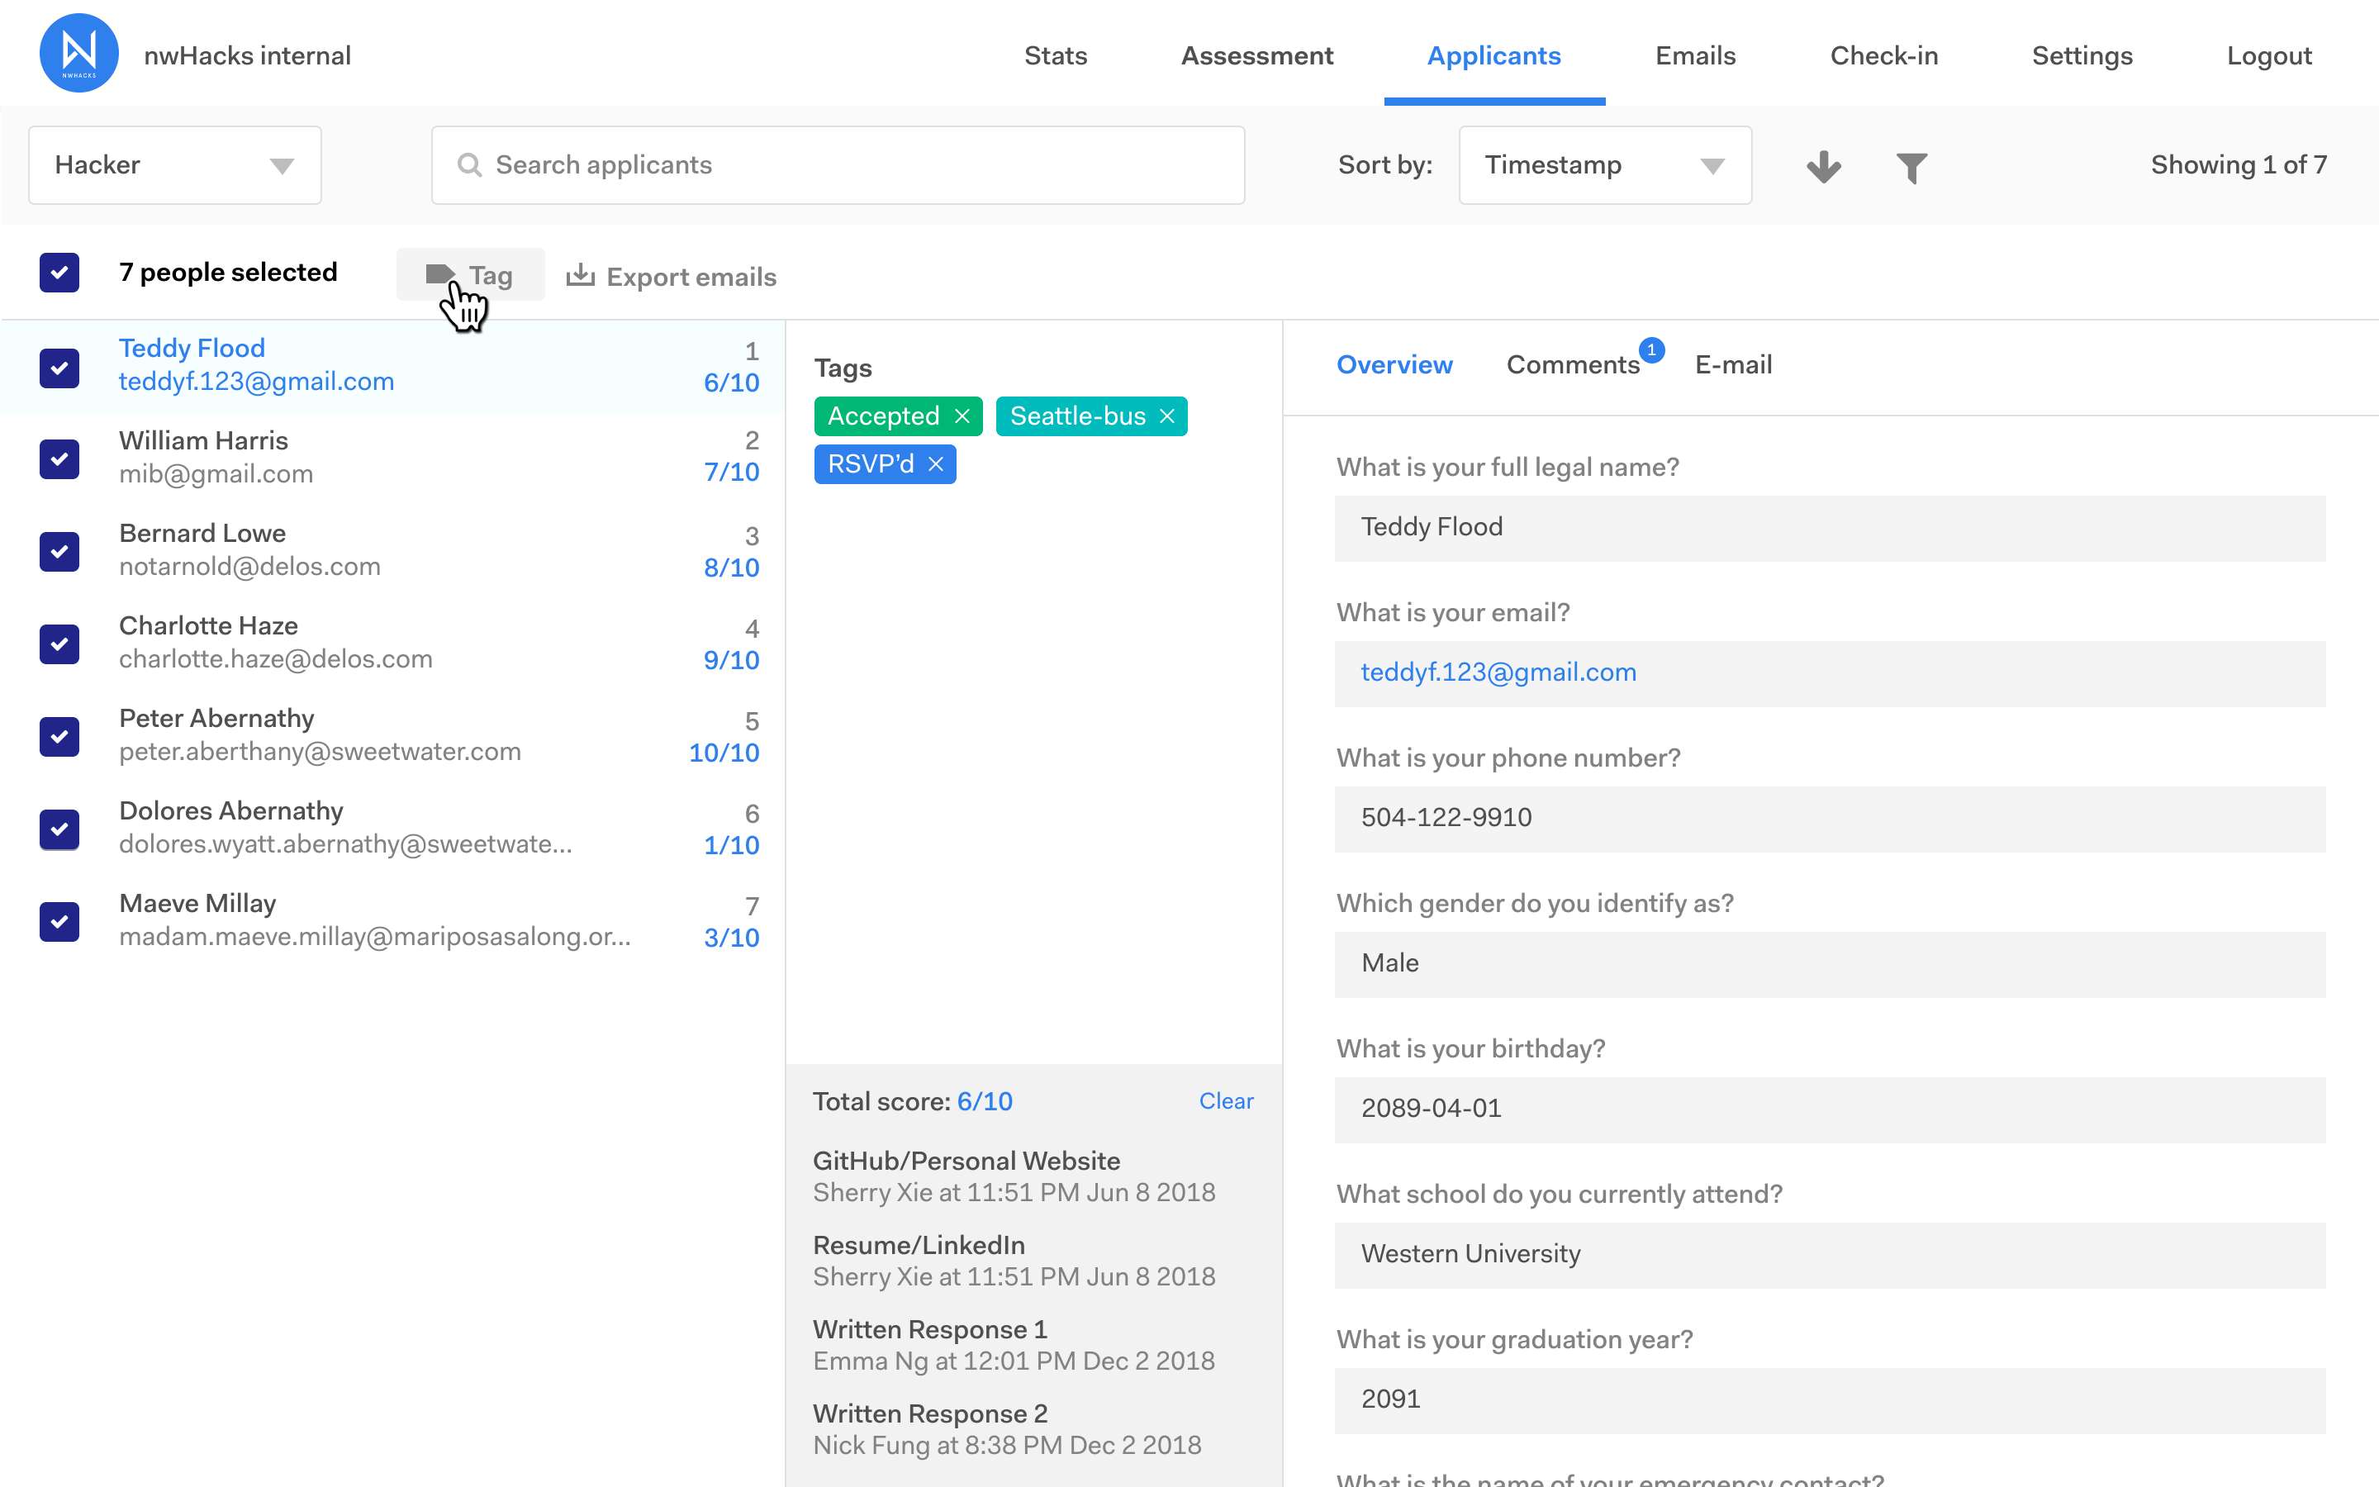Click the nwHacks internal title

point(247,56)
